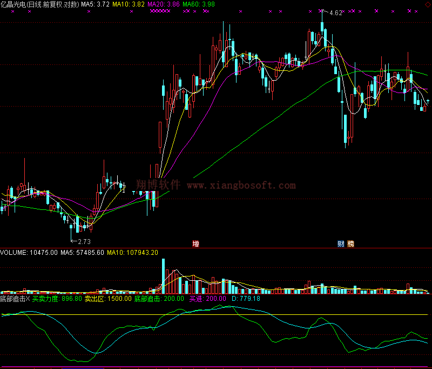Click the red 增 event marker
Viewport: 432px width, 369px height.
pyautogui.click(x=195, y=243)
